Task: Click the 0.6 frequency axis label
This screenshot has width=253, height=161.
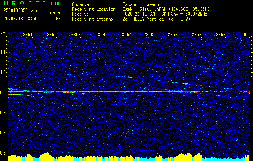Action: coord(3,153)
